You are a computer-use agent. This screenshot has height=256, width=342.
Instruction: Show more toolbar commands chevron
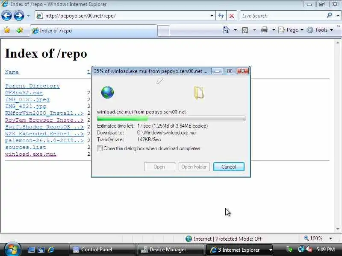click(x=338, y=26)
